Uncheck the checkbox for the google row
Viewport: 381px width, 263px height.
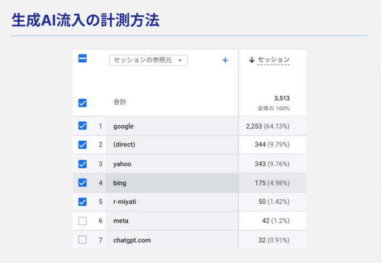pos(82,126)
